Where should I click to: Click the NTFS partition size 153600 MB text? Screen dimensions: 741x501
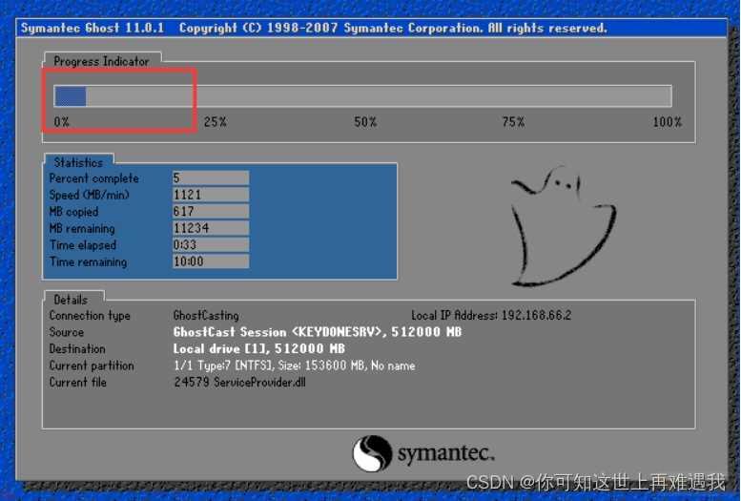pyautogui.click(x=295, y=365)
